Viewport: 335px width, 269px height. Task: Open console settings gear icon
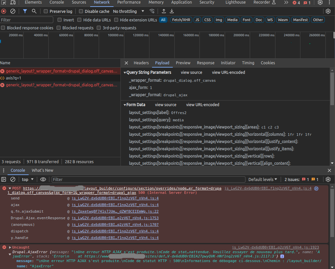328,179
